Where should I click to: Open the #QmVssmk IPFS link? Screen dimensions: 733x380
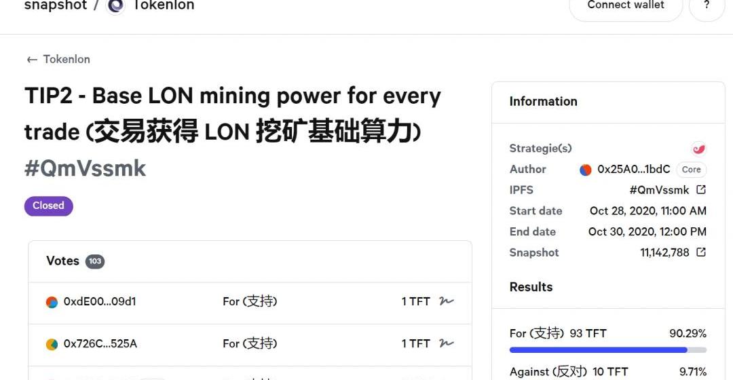[x=659, y=190]
